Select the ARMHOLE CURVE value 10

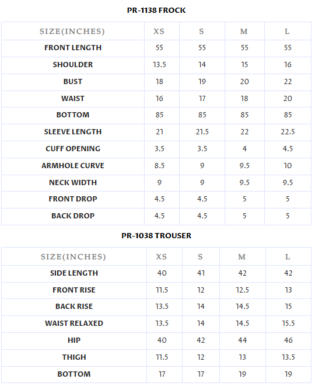point(288,166)
